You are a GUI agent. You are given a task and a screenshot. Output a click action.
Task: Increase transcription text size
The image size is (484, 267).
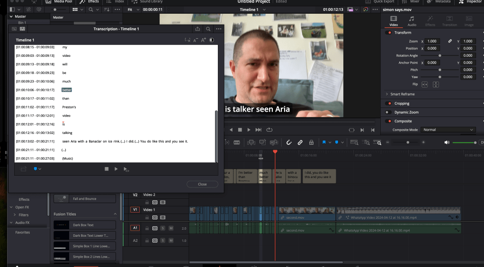pyautogui.click(x=204, y=40)
